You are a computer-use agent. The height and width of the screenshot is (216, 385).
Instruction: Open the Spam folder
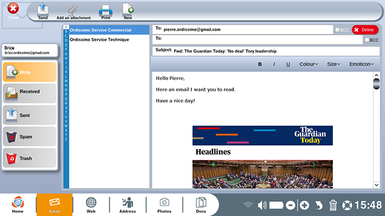click(x=30, y=137)
